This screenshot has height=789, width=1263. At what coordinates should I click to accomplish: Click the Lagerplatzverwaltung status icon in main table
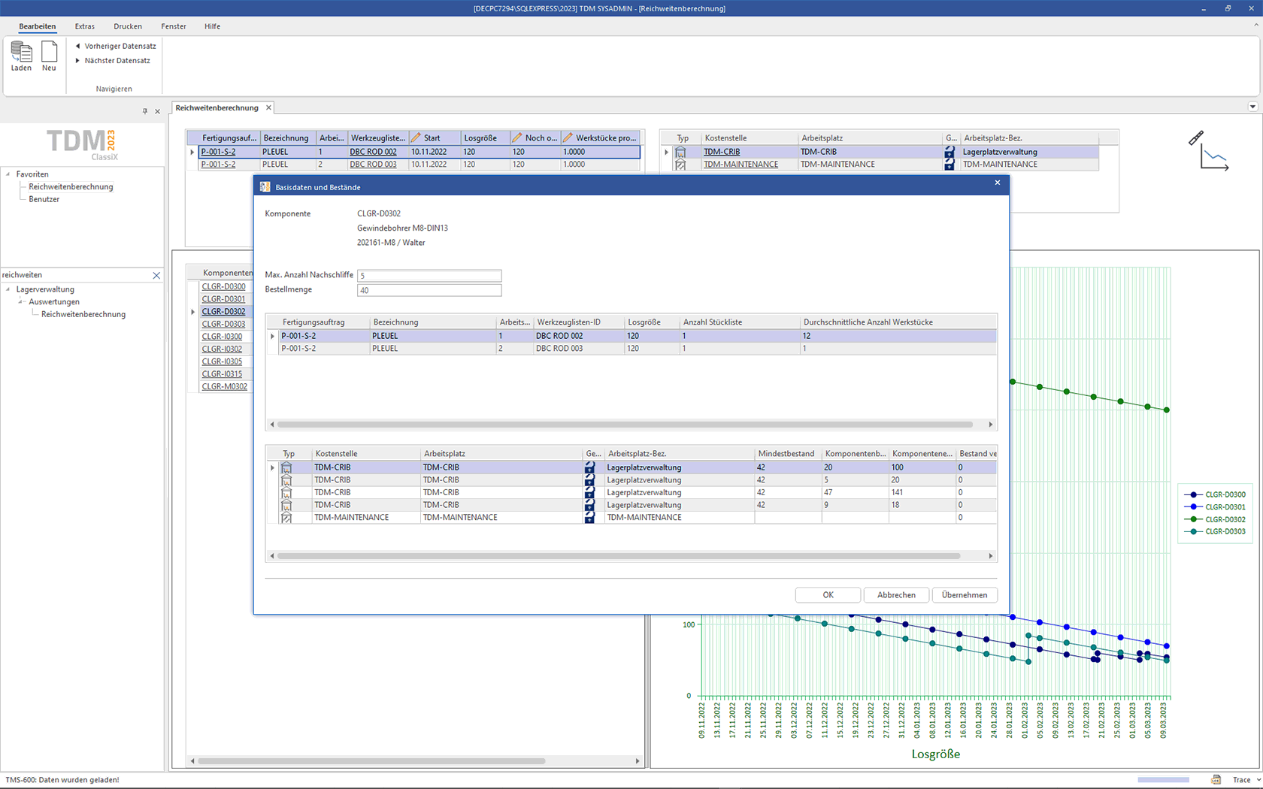[x=950, y=152]
